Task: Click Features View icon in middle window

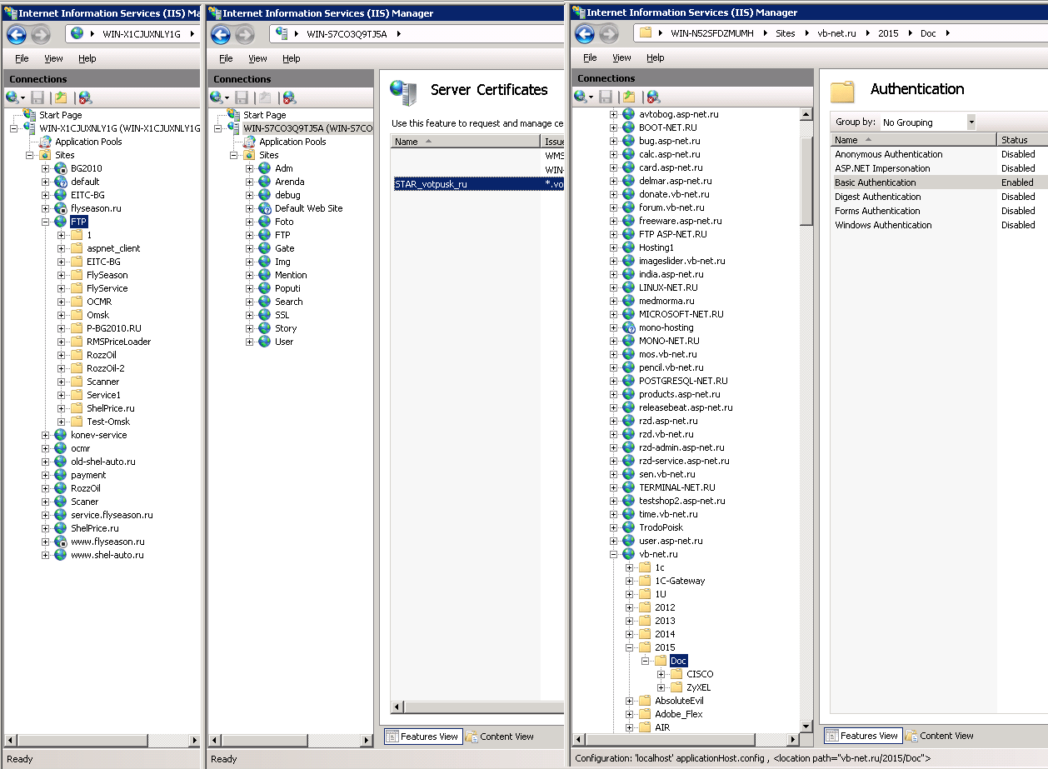Action: [392, 737]
